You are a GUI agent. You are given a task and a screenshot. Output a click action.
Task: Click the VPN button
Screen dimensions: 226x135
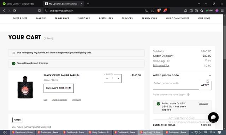click(x=209, y=11)
